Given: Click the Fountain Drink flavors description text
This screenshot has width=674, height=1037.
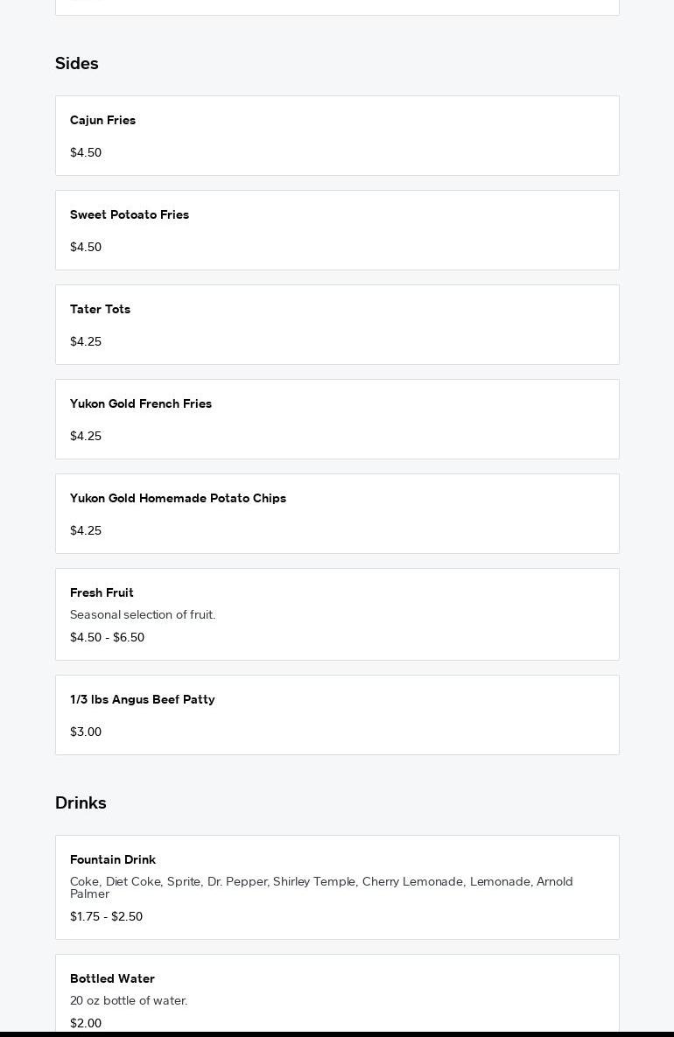Looking at the screenshot, I should (x=321, y=887).
